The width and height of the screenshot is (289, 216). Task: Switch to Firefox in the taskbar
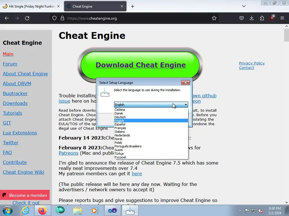pyautogui.click(x=42, y=210)
